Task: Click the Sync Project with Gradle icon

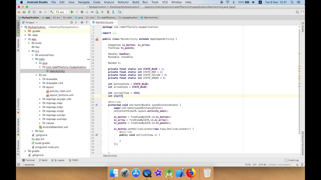Action: coord(29,12)
